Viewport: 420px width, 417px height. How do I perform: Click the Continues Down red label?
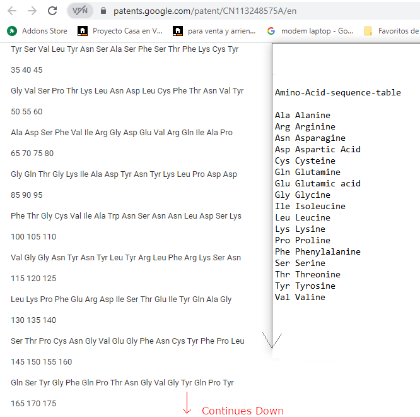[x=242, y=411]
